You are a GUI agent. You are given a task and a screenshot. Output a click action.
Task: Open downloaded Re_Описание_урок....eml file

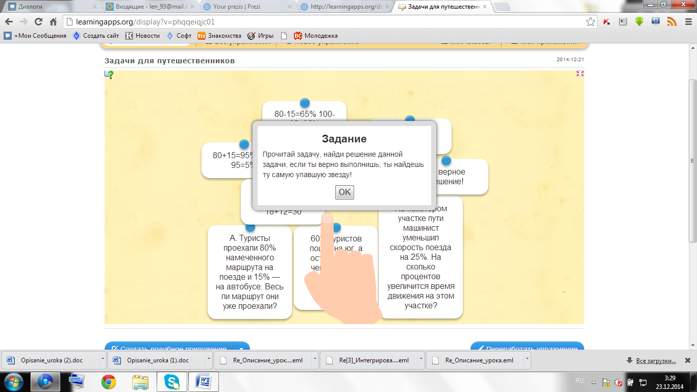coord(263,360)
